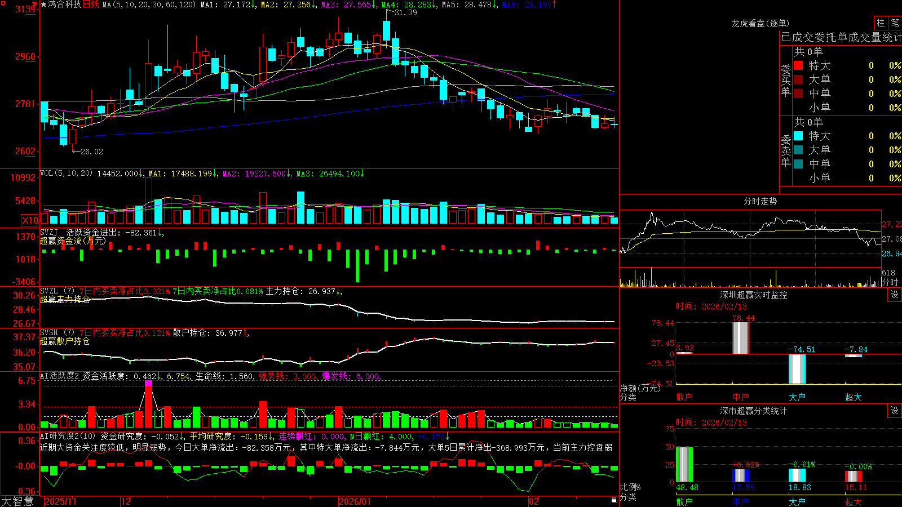Screen dimensions: 902x507
Task: Click the SVZL (7) indicator label
Action: 57,291
